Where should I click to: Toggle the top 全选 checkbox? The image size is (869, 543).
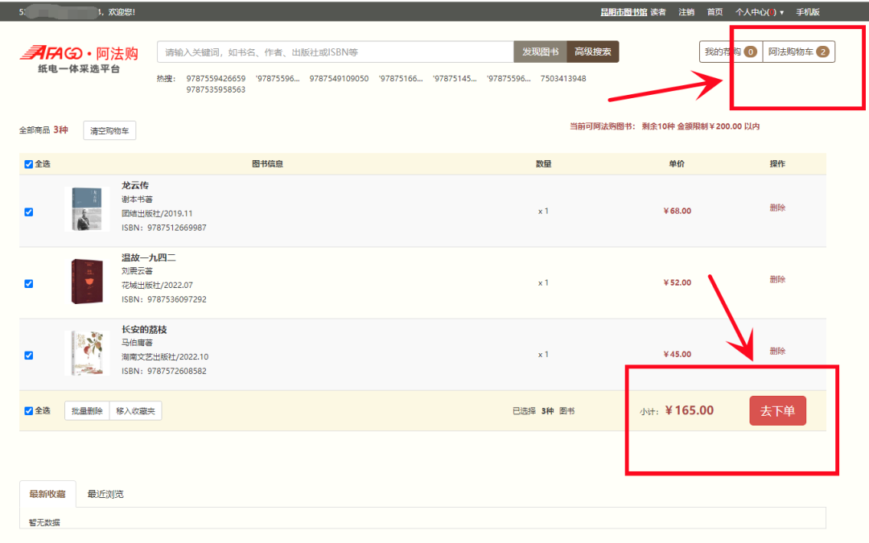(x=29, y=164)
